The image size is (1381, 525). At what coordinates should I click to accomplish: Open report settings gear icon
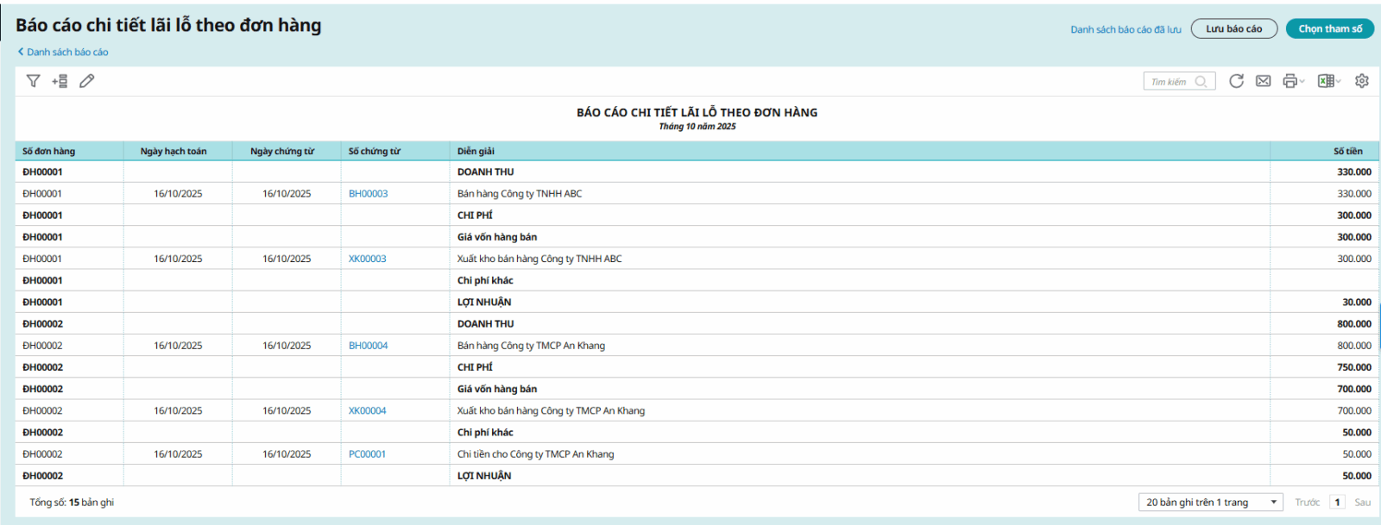tap(1362, 81)
